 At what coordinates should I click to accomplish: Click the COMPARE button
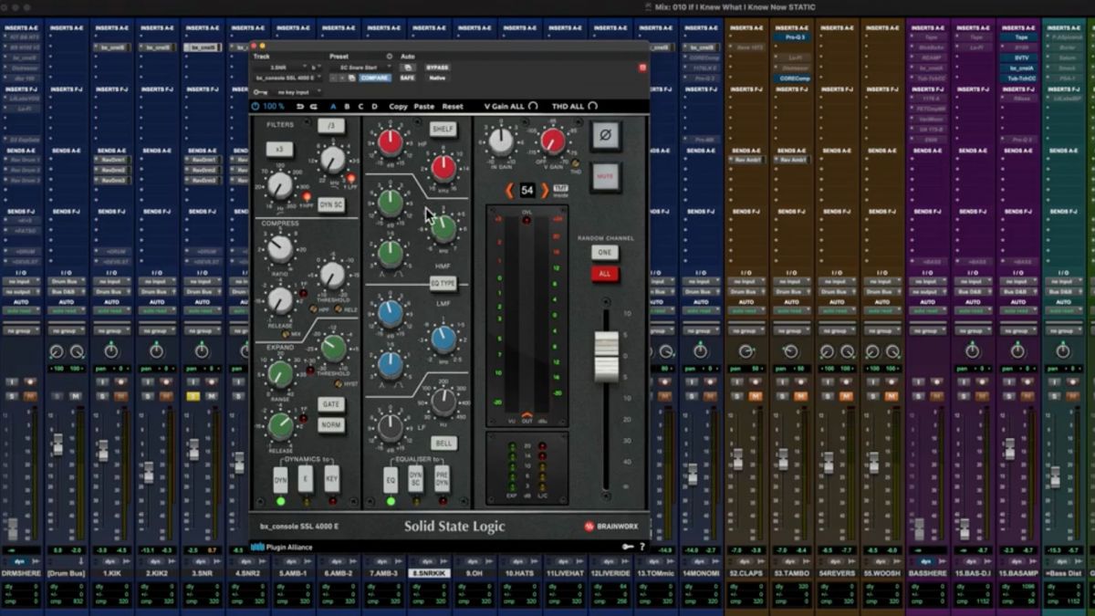click(x=373, y=77)
